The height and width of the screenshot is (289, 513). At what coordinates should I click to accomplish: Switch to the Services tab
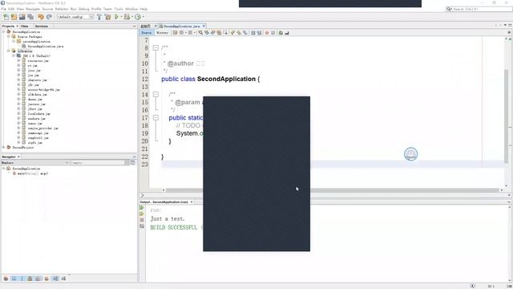[x=41, y=26]
